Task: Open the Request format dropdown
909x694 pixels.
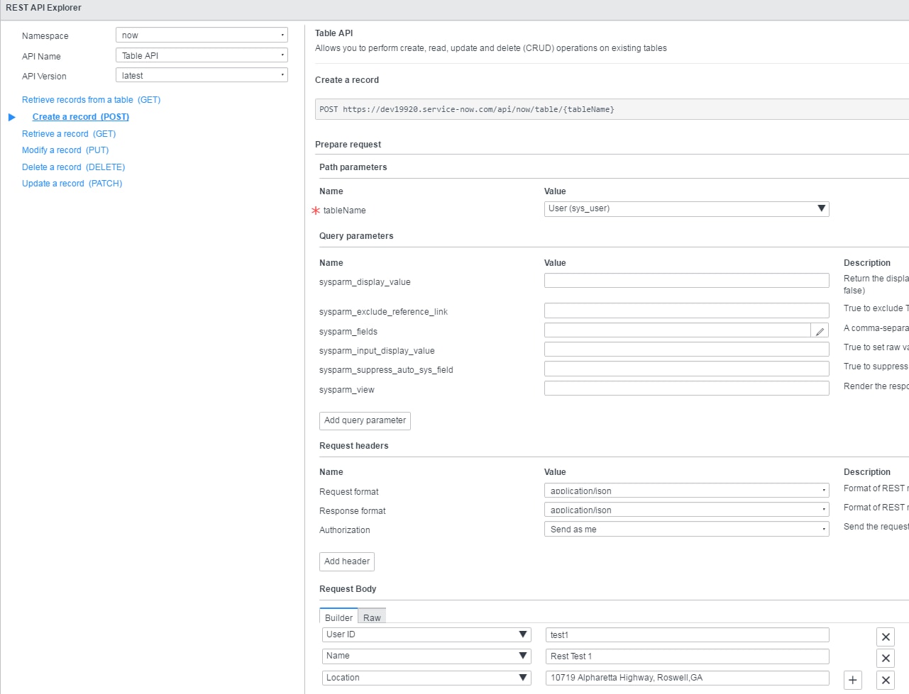Action: tap(686, 491)
